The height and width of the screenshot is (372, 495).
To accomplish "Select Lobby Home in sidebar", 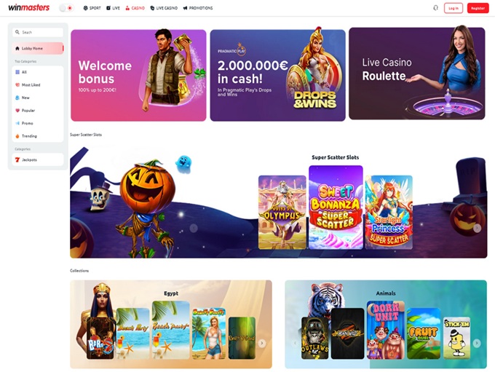I will [38, 48].
